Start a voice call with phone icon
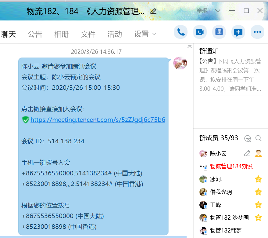Image resolution: width=268 pixels, height=238 pixels. click(x=181, y=32)
